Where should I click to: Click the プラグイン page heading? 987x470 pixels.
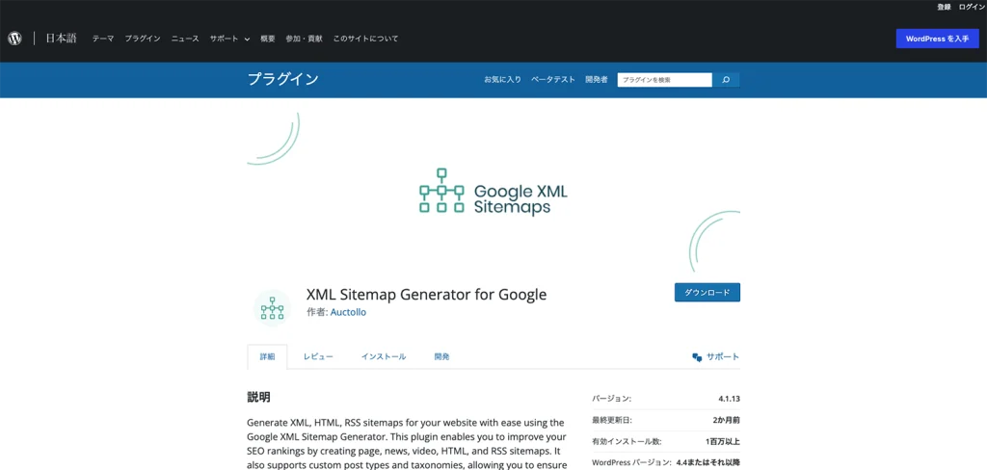point(283,79)
